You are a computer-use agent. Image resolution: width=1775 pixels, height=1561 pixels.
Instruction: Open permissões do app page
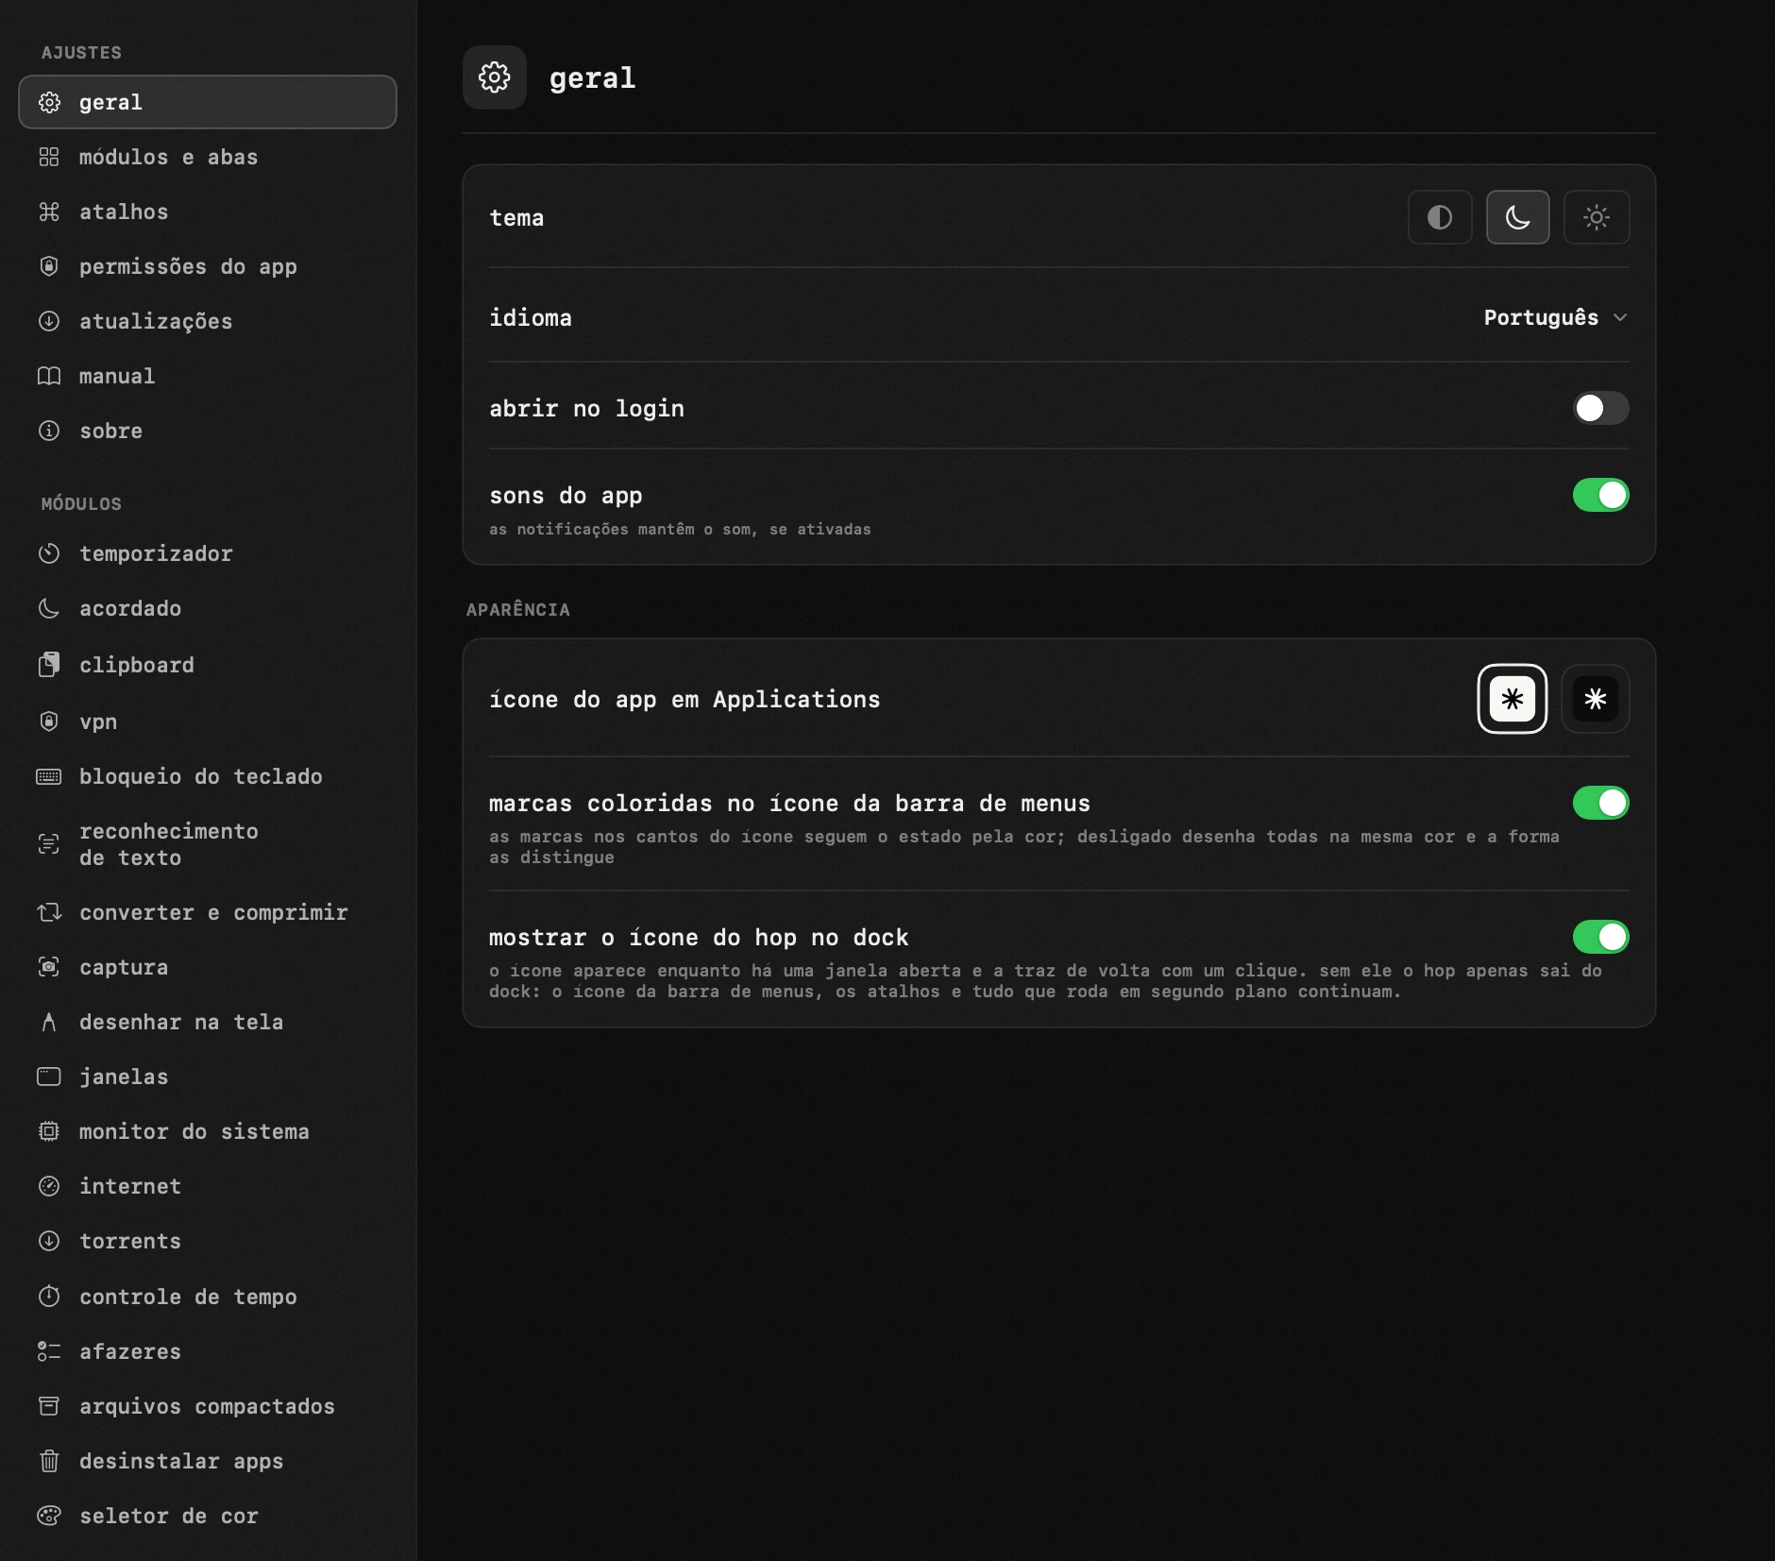208,266
